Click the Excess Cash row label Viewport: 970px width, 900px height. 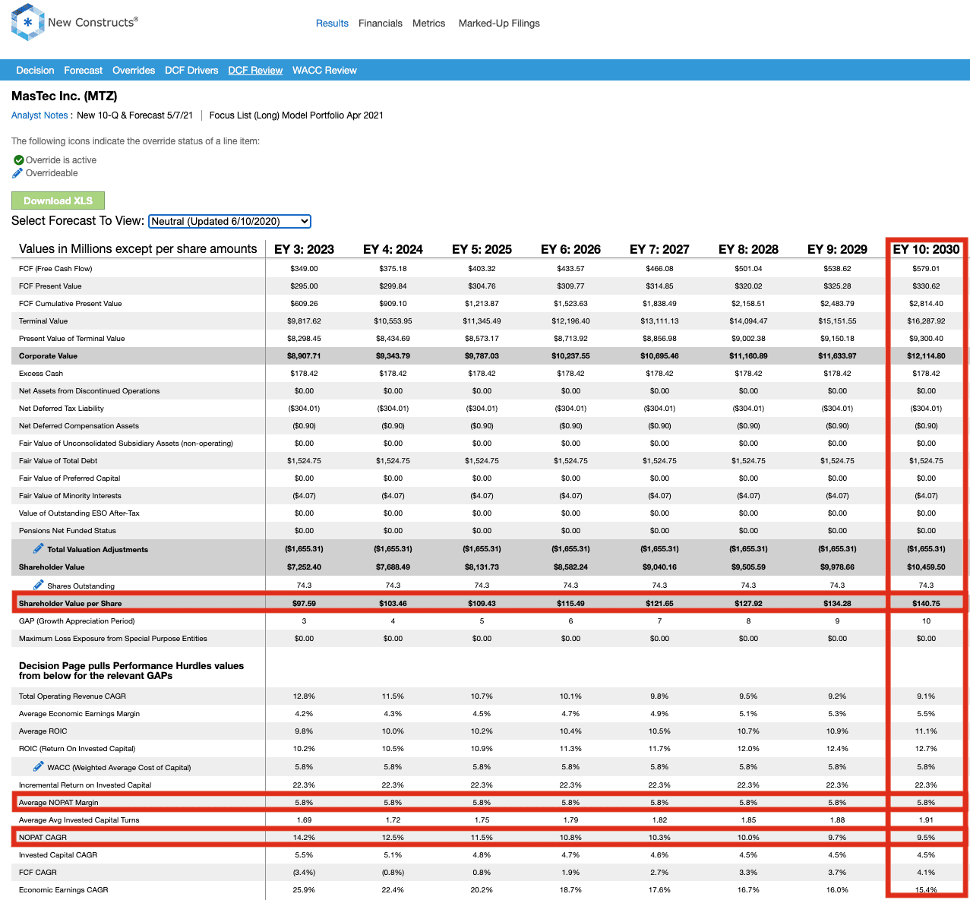click(41, 374)
